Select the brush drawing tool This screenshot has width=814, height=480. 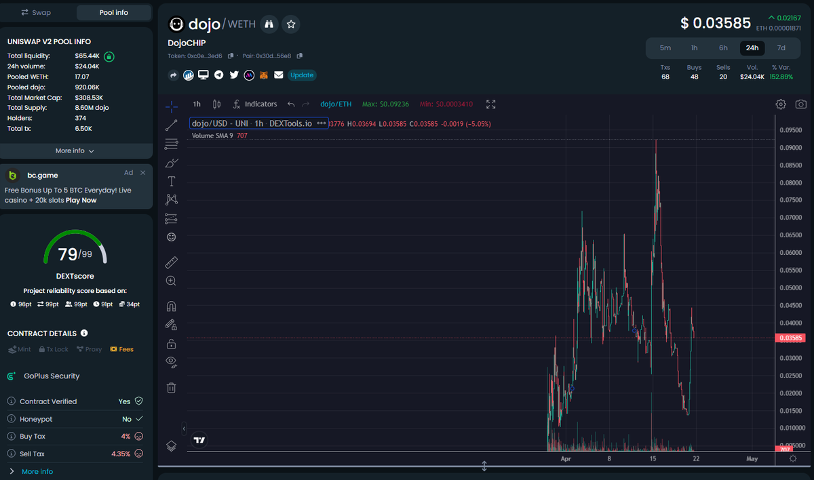[172, 163]
